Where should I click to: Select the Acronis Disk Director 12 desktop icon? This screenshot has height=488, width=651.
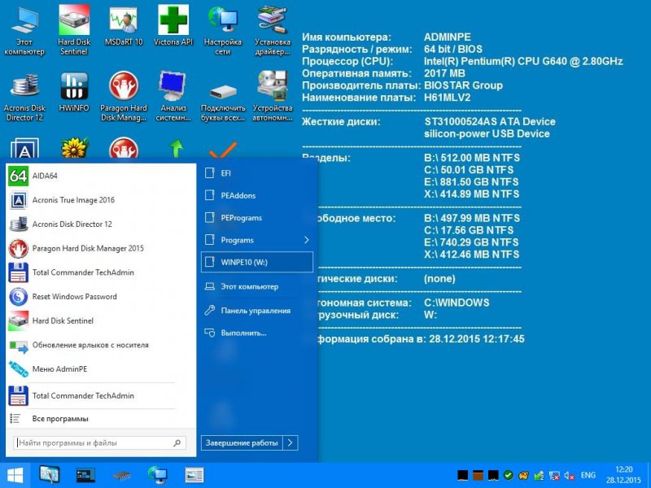[x=24, y=96]
